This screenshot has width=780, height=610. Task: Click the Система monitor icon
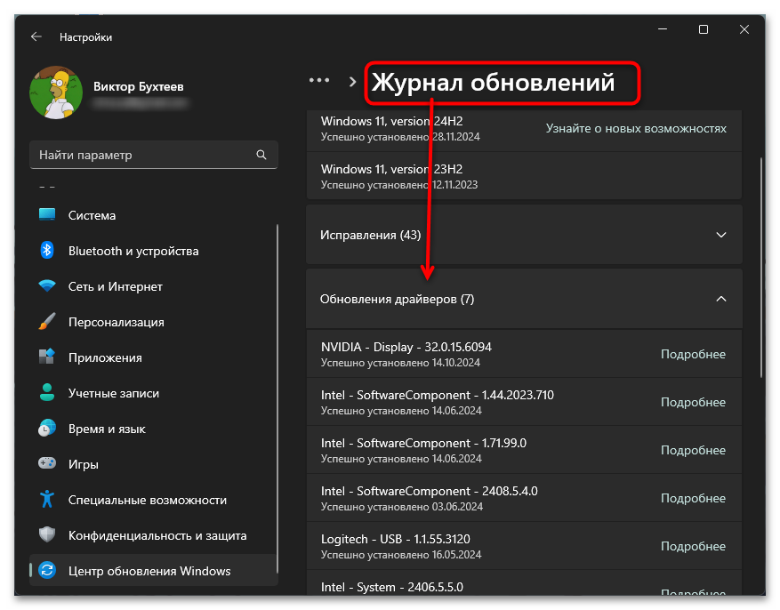click(47, 215)
